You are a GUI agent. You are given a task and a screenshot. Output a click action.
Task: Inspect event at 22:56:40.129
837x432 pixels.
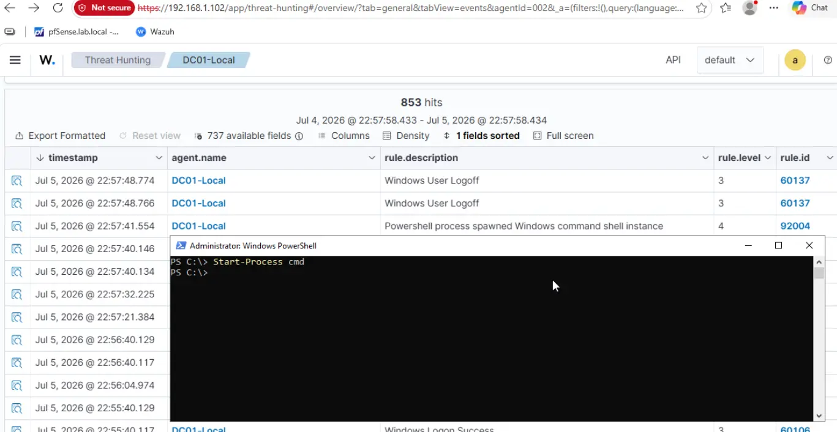17,340
